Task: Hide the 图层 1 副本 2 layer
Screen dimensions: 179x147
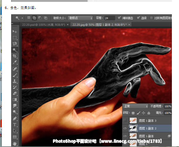Action: tap(125, 128)
